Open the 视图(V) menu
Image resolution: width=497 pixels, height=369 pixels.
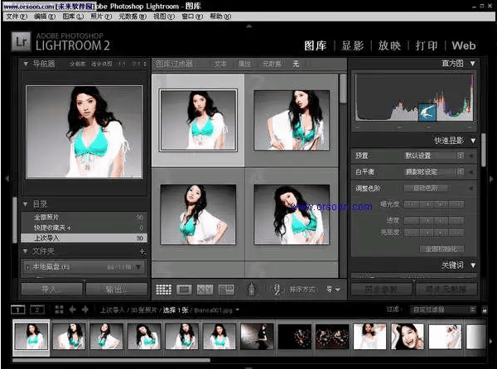164,17
